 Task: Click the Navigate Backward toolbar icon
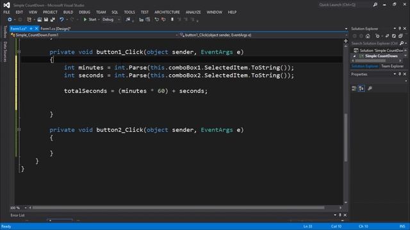(x=10, y=20)
